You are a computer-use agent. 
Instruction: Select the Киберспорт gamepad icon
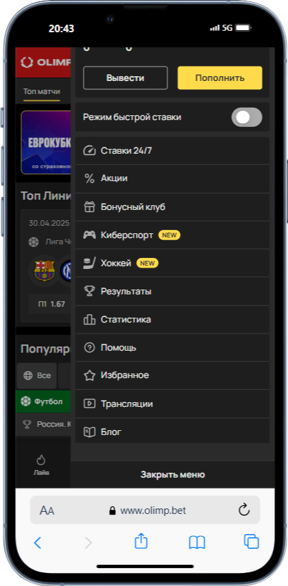pos(89,235)
